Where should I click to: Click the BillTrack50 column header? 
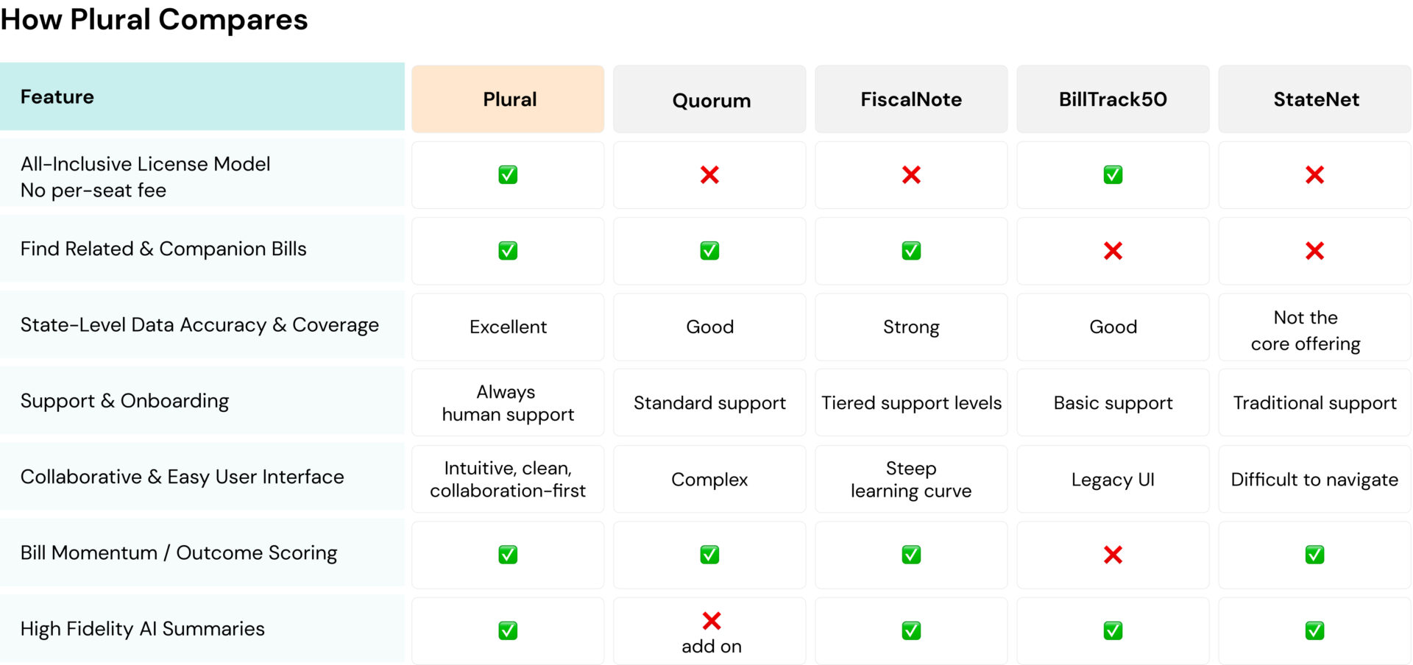tap(1113, 99)
